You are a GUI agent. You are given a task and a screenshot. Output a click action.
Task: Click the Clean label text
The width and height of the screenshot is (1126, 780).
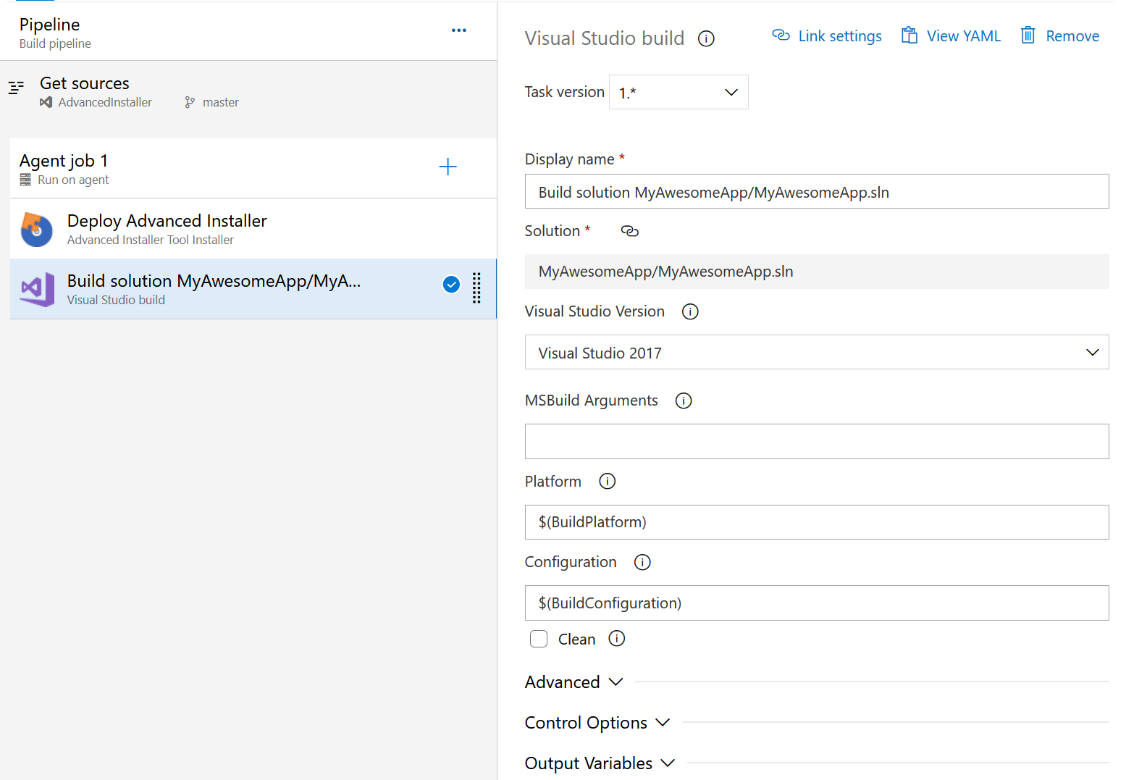click(x=576, y=639)
